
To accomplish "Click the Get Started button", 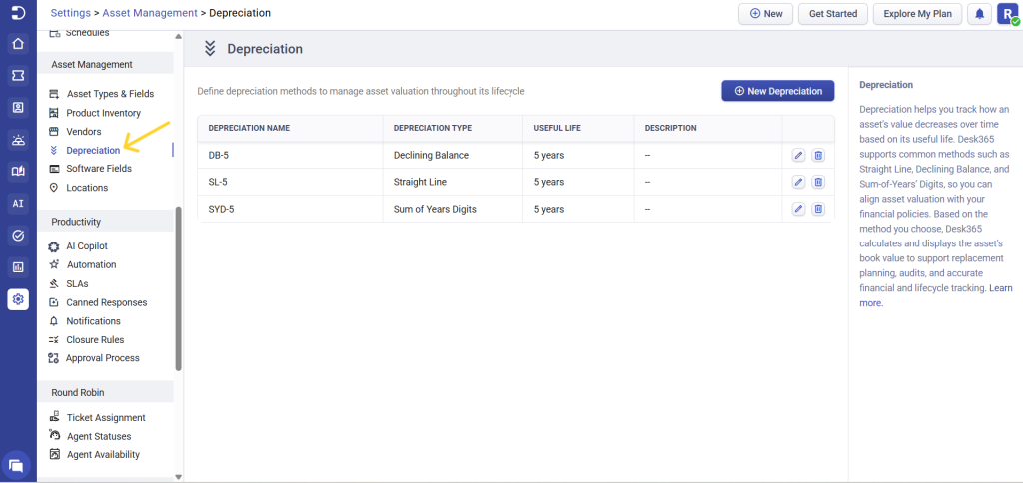I will (x=833, y=14).
